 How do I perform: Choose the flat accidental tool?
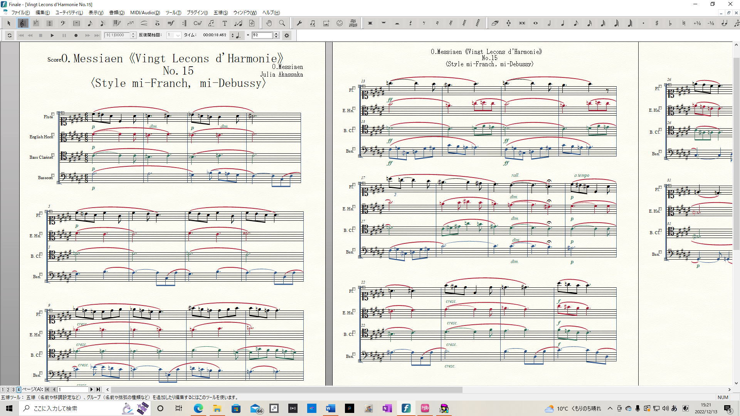tap(670, 23)
